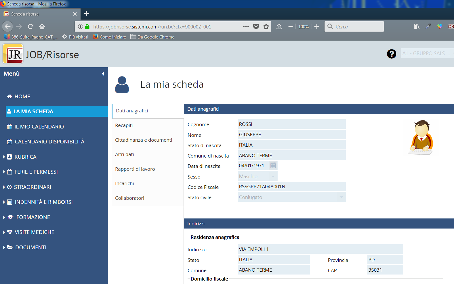Image resolution: width=454 pixels, height=284 pixels.
Task: Open the Rapporti di lavoro tab
Action: 135,169
